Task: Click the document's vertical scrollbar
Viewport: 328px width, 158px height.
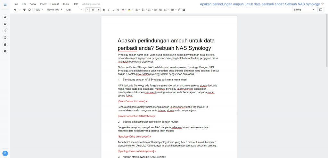Action: [x=327, y=41]
